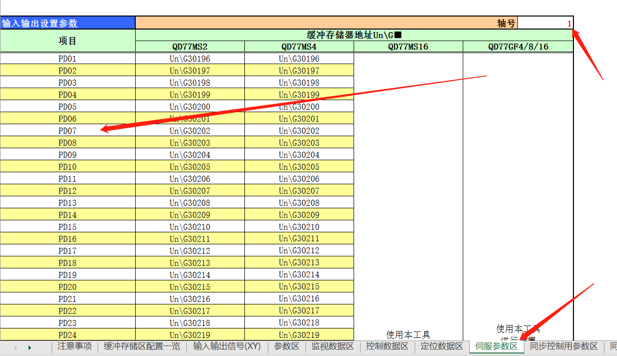Click the QD77MS2 column header cell

pos(190,47)
